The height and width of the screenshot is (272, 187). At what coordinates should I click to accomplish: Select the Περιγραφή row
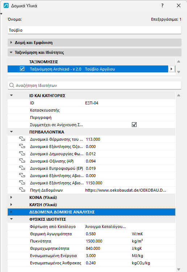pos(91,117)
